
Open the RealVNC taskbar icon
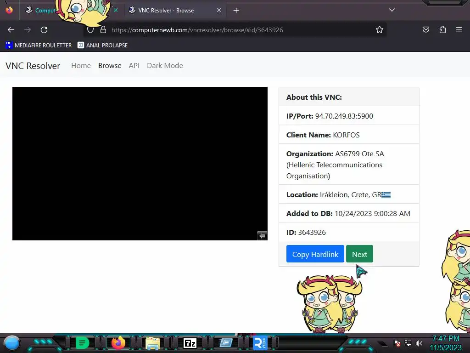tap(260, 343)
